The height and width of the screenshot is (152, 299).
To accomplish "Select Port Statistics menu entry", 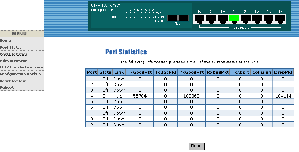I will (14, 54).
